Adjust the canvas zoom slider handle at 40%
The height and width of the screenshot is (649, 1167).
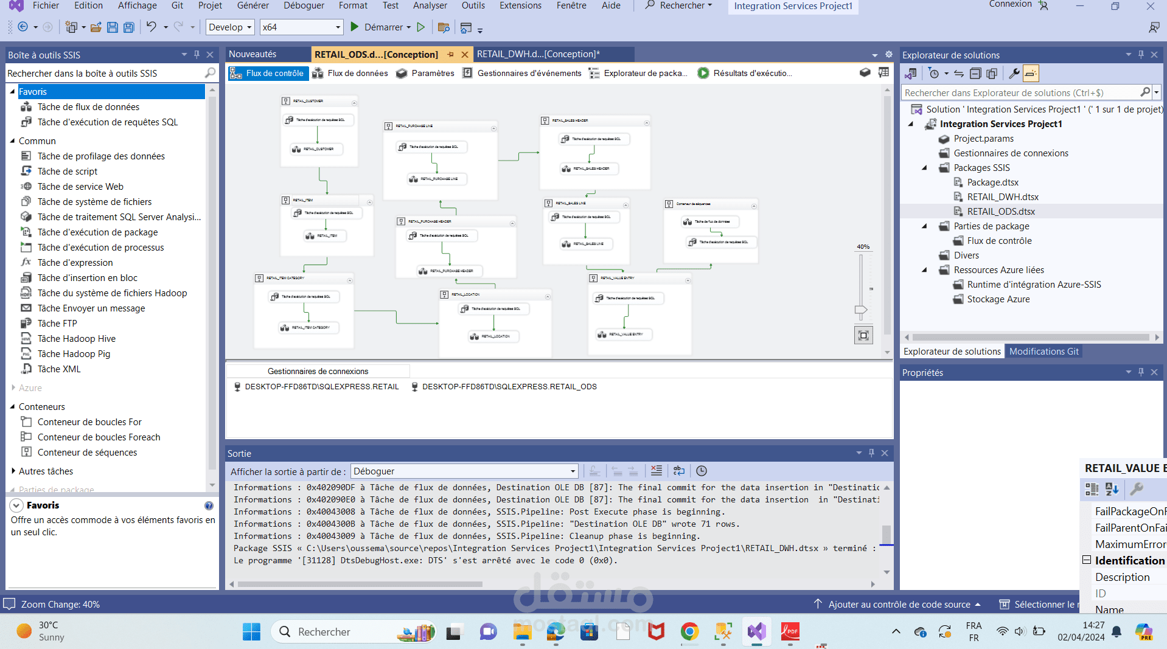point(861,310)
